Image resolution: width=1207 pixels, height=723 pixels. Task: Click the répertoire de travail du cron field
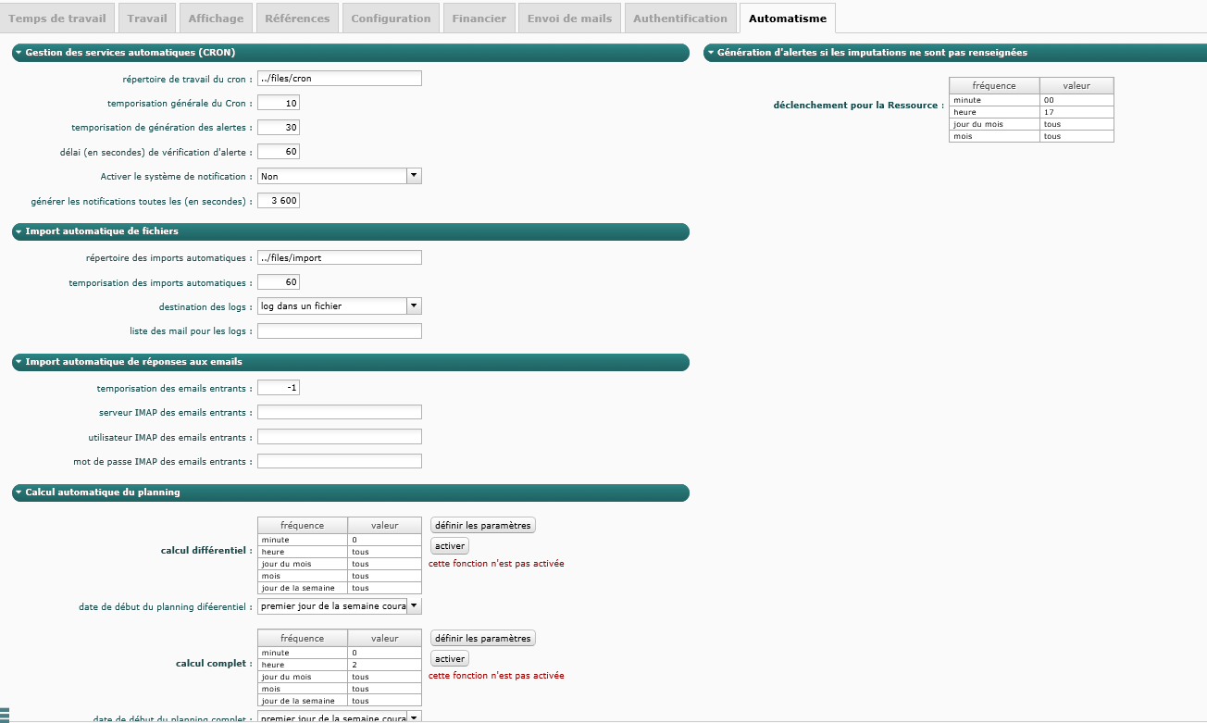pyautogui.click(x=339, y=79)
